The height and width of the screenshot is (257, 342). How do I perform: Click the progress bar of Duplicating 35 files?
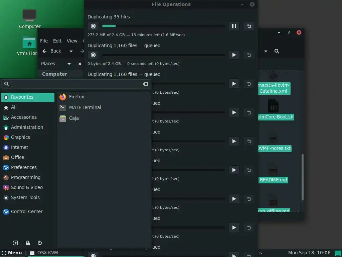pyautogui.click(x=163, y=26)
